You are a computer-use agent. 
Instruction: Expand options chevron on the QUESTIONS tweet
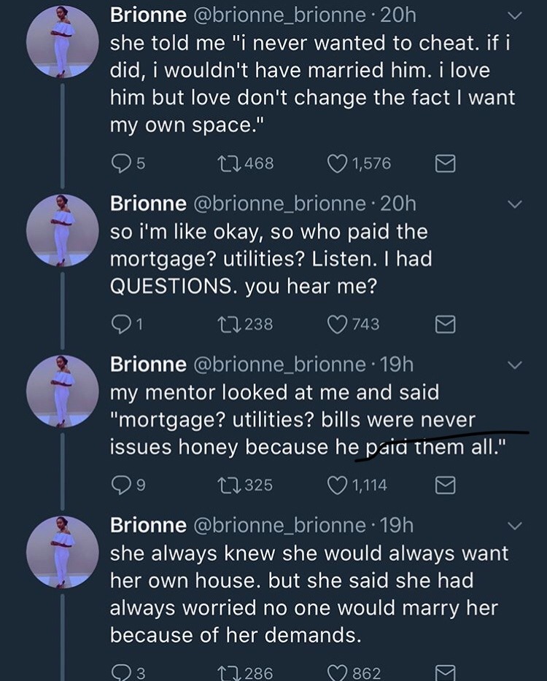(x=514, y=205)
